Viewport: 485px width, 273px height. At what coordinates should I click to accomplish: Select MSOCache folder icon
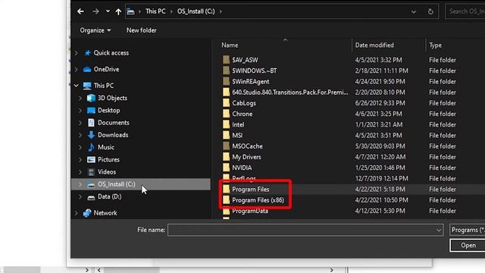coord(227,146)
